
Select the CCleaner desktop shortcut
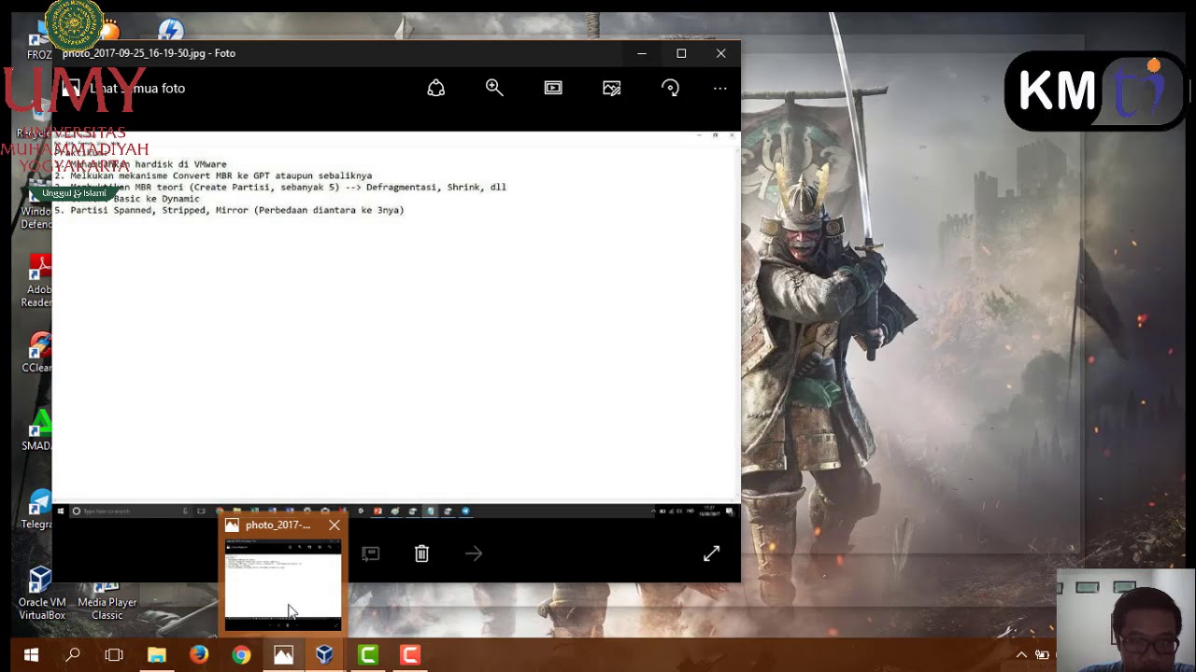(38, 353)
